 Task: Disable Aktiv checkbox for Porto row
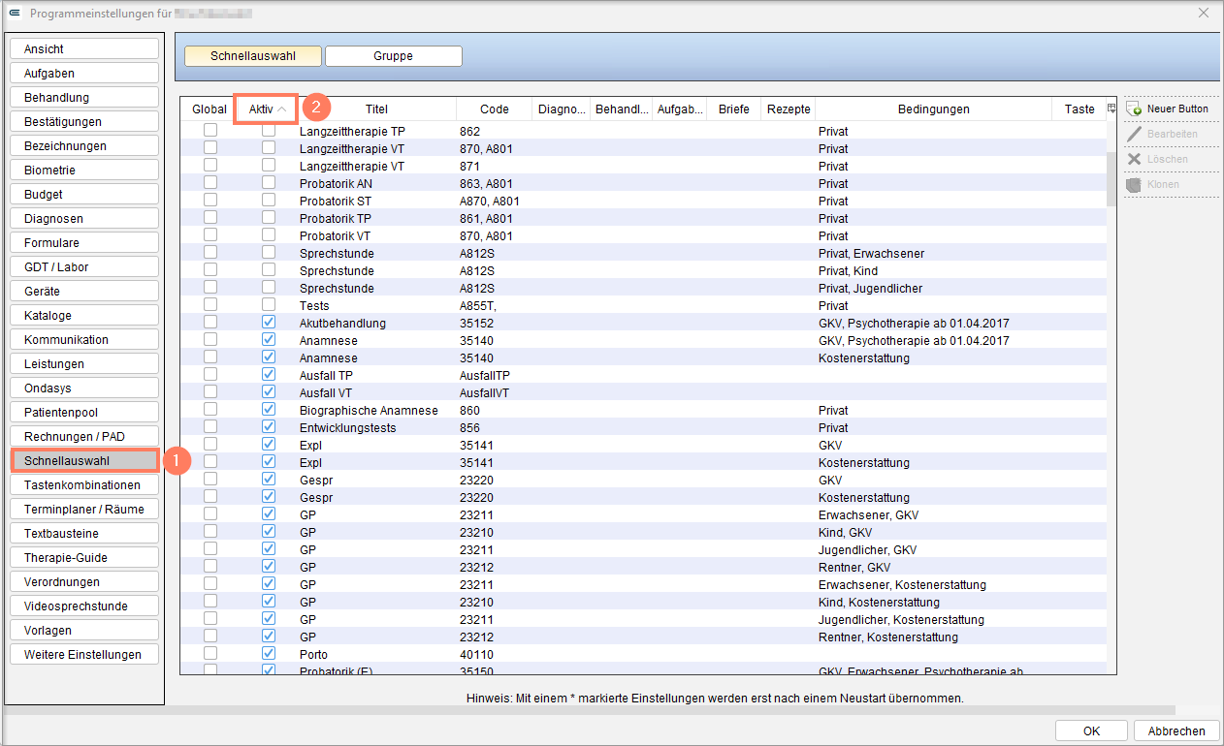[269, 654]
